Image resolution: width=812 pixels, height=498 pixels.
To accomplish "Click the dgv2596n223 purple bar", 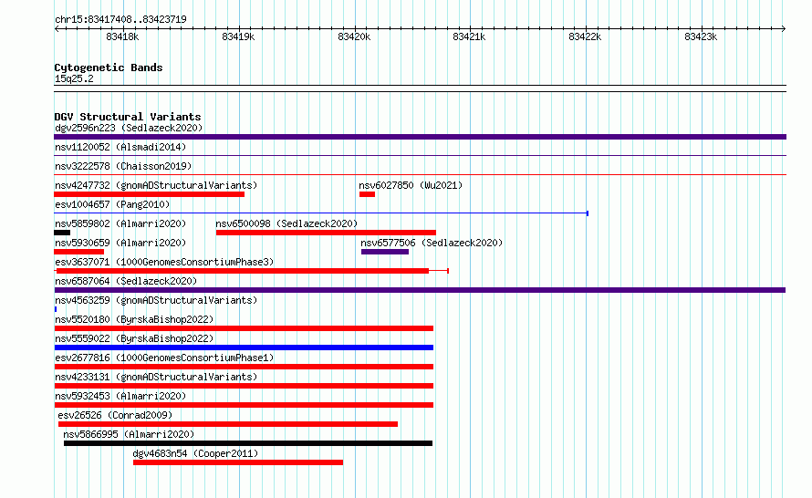I will click(420, 137).
